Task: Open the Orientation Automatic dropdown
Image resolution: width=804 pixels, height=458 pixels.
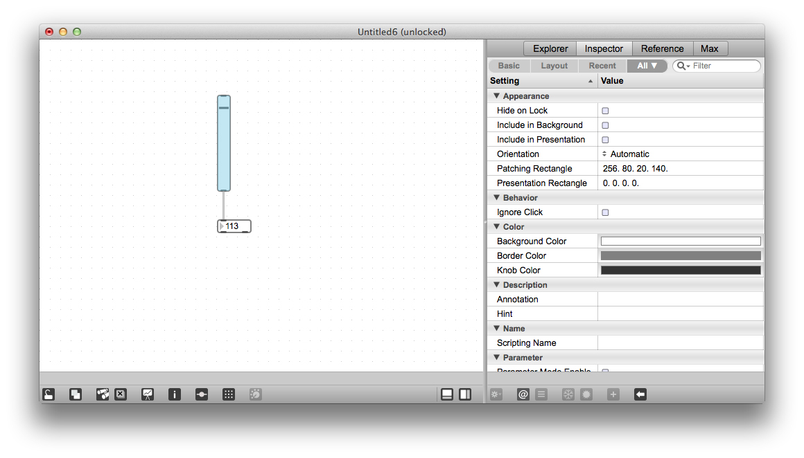Action: (626, 154)
